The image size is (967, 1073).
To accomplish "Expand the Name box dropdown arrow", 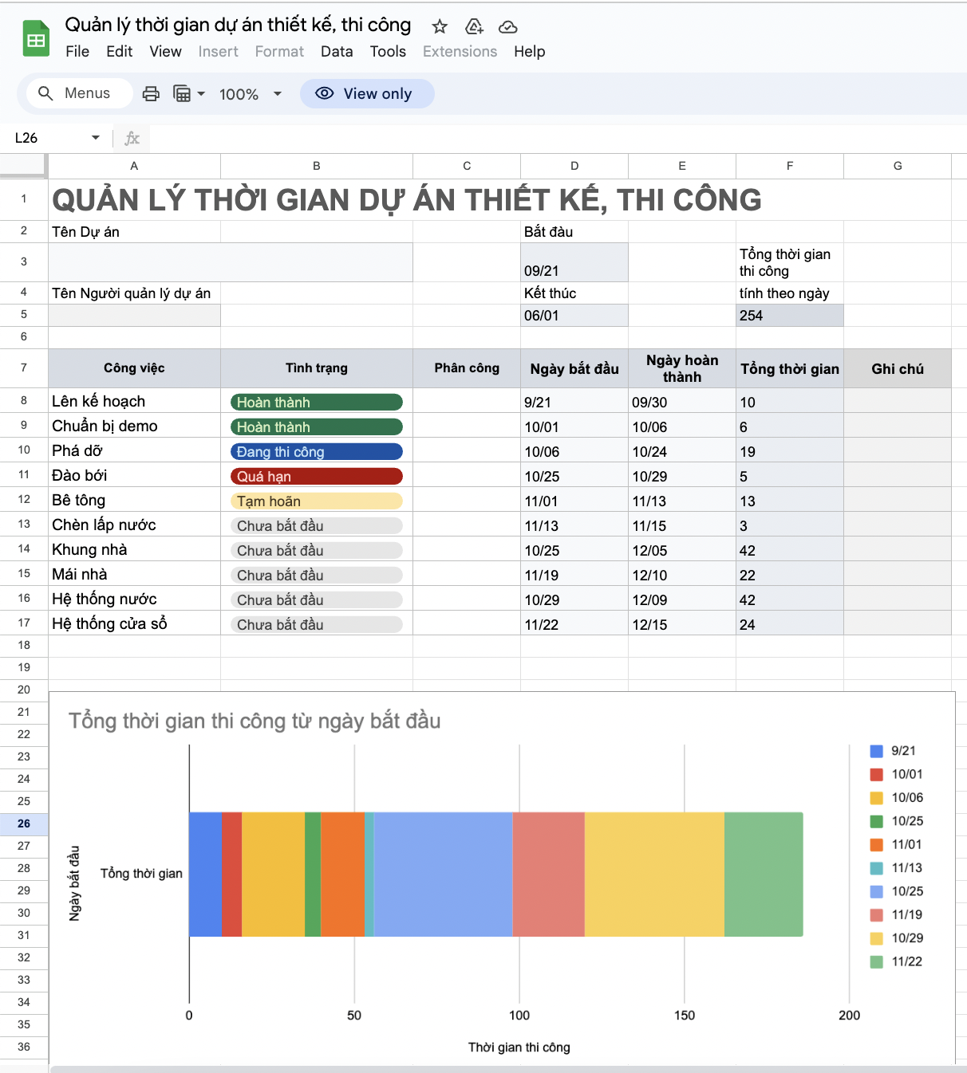I will coord(96,138).
